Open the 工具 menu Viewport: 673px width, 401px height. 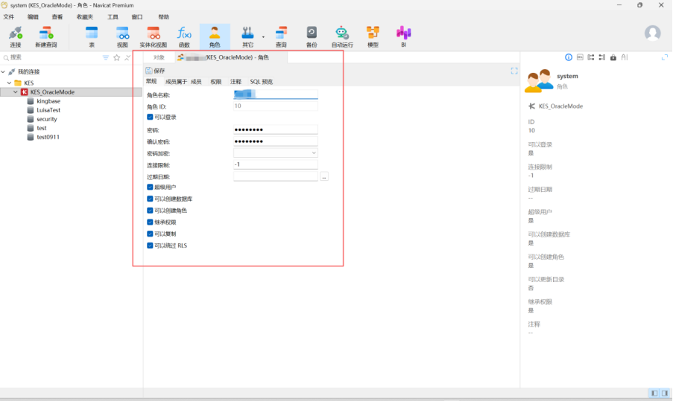pyautogui.click(x=113, y=16)
